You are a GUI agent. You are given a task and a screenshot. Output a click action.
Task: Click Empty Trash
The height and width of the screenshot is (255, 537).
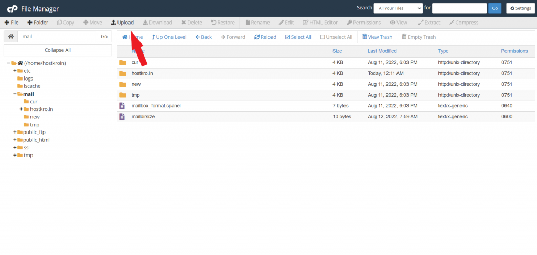419,37
